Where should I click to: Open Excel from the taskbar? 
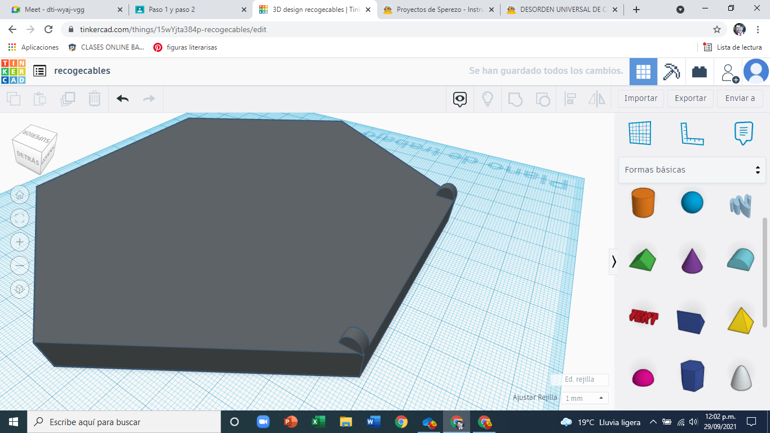[318, 422]
